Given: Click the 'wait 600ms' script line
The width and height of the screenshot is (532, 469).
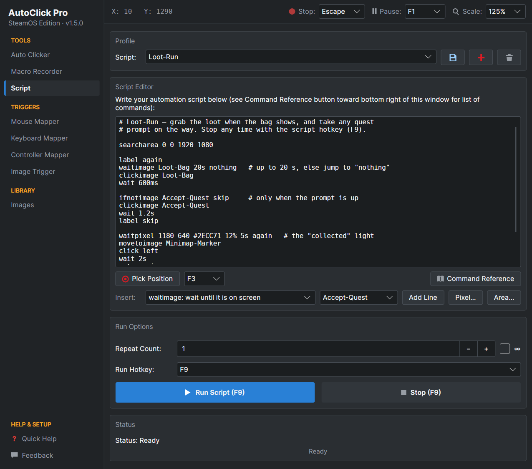Looking at the screenshot, I should 139,183.
